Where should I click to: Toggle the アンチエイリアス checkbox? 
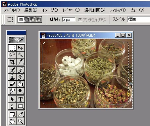[80, 20]
